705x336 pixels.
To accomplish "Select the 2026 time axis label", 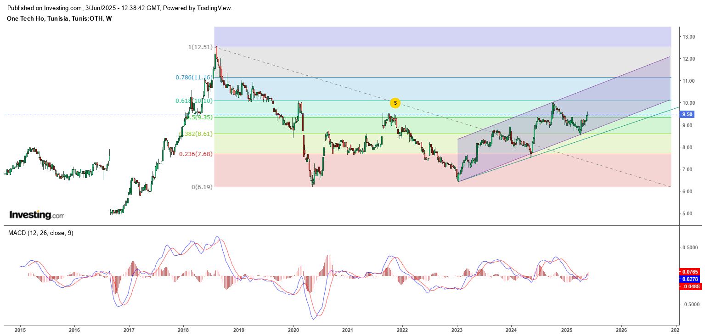I will click(x=621, y=330).
